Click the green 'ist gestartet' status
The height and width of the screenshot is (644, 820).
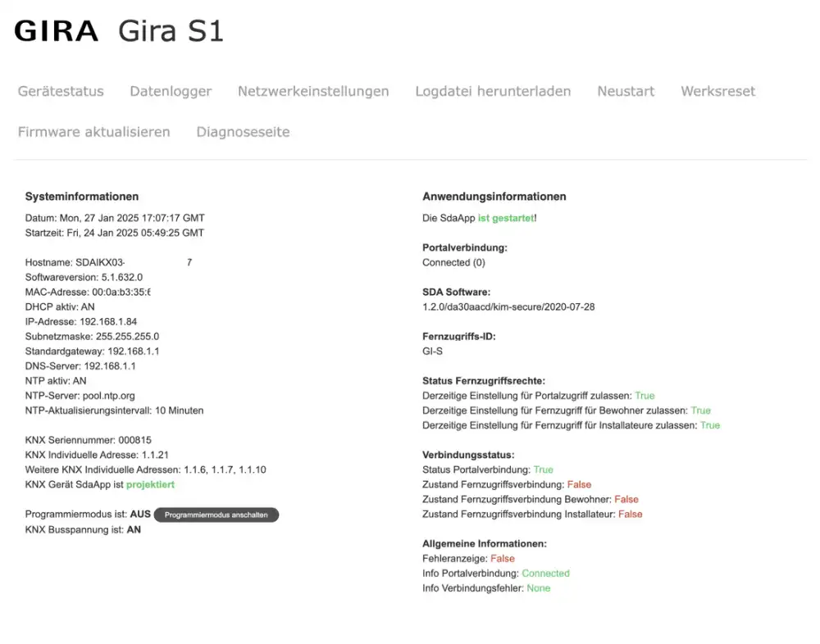506,218
